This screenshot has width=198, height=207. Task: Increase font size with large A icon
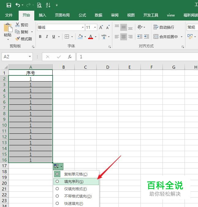click(x=101, y=27)
